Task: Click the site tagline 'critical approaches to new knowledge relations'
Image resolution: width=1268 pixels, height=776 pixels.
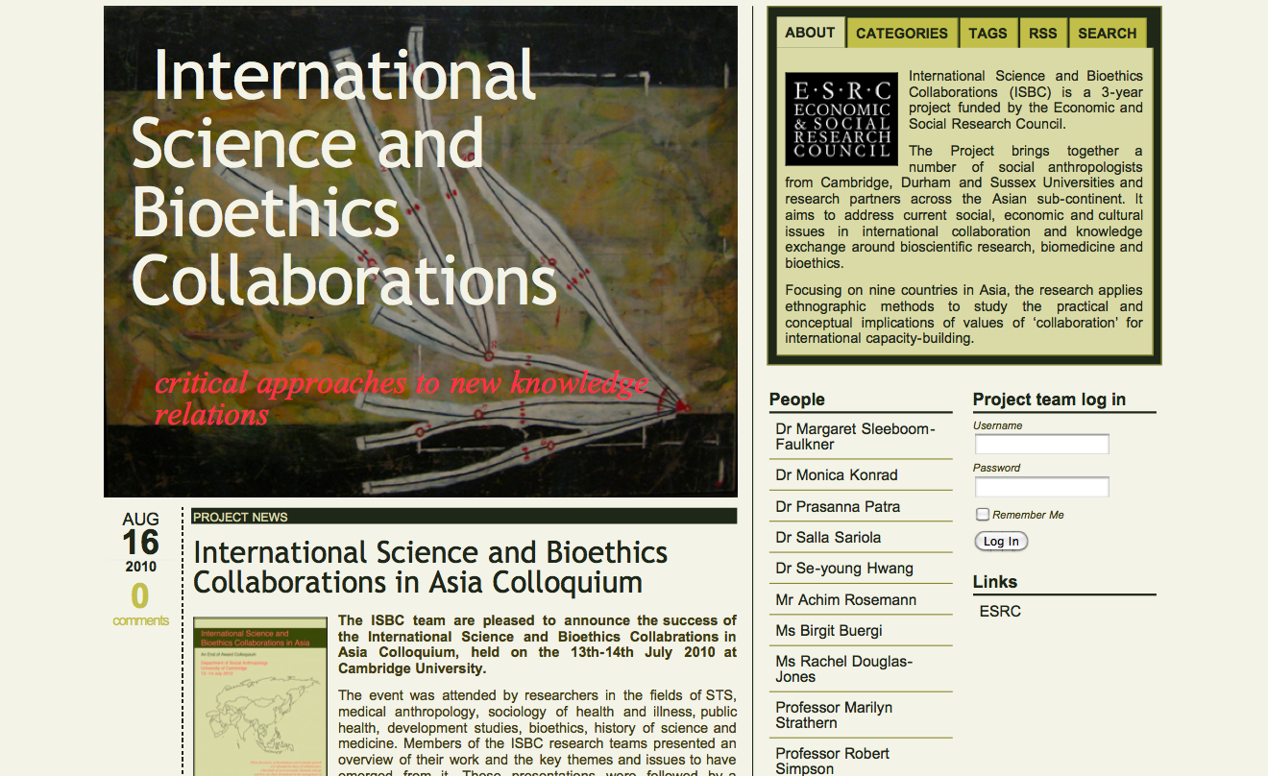Action: 402,398
